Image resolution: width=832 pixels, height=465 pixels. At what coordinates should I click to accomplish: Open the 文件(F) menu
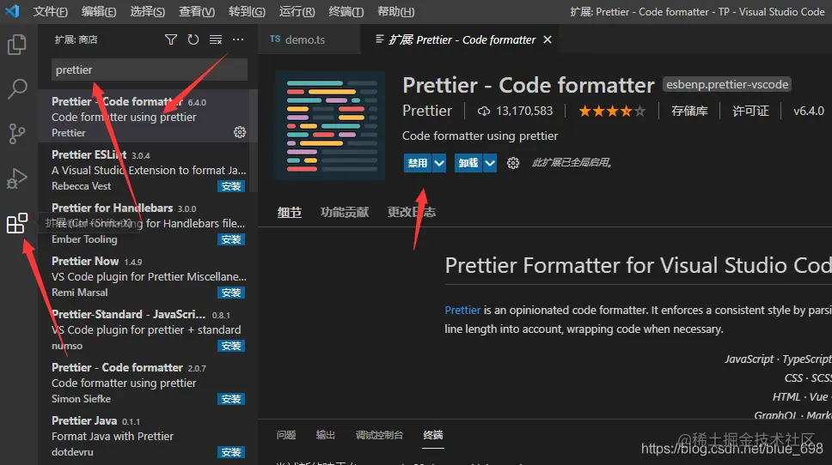point(51,12)
